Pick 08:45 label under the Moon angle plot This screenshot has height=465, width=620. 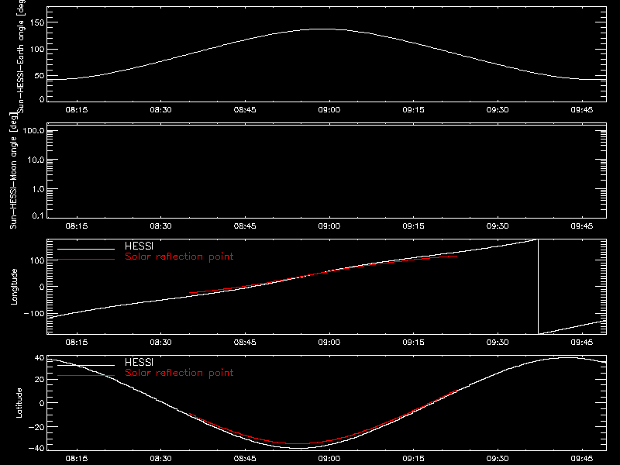[x=245, y=226]
